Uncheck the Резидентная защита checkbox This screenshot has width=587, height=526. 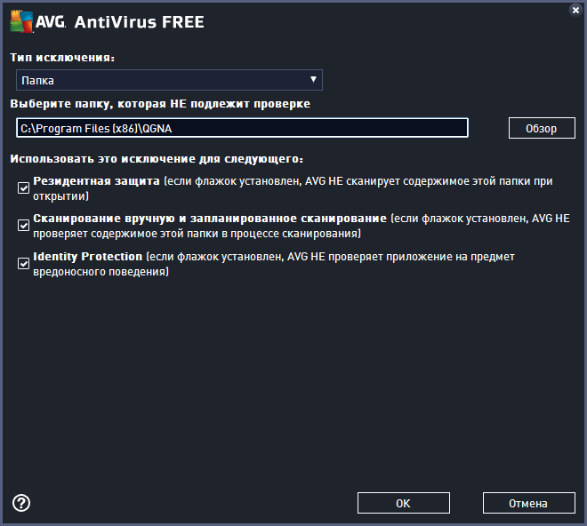click(24, 187)
